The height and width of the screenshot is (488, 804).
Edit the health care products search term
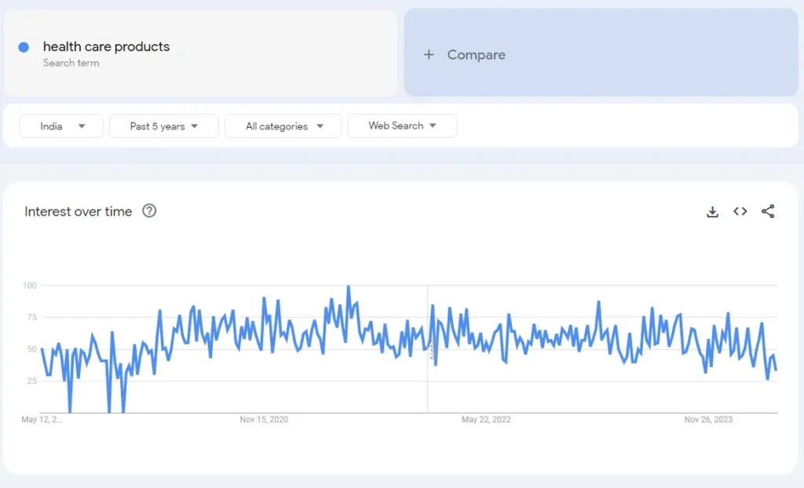[106, 47]
